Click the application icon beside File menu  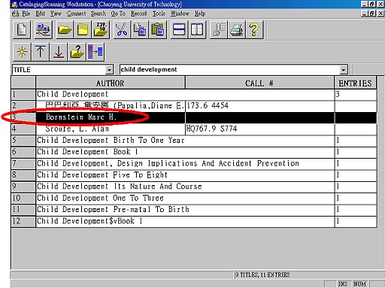pyautogui.click(x=15, y=14)
